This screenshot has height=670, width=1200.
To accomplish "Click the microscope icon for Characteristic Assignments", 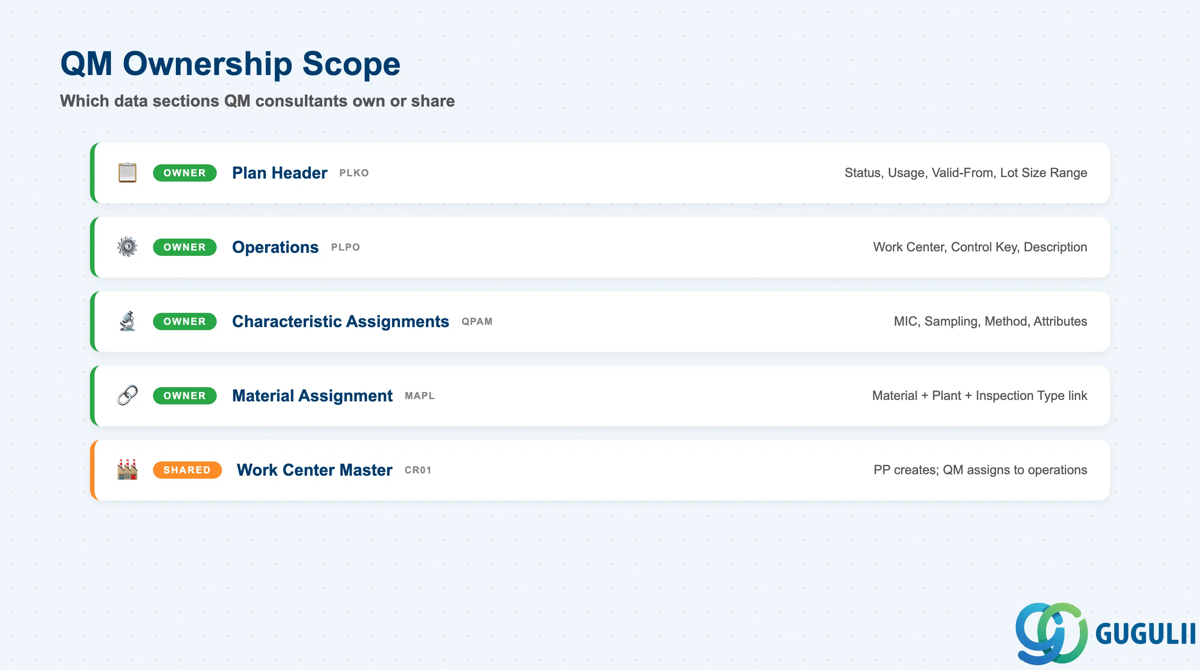I will pos(127,321).
